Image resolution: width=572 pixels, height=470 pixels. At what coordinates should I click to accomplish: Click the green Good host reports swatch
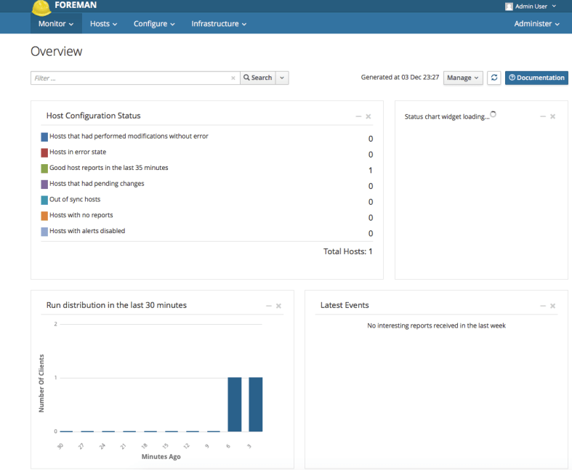[x=44, y=168]
